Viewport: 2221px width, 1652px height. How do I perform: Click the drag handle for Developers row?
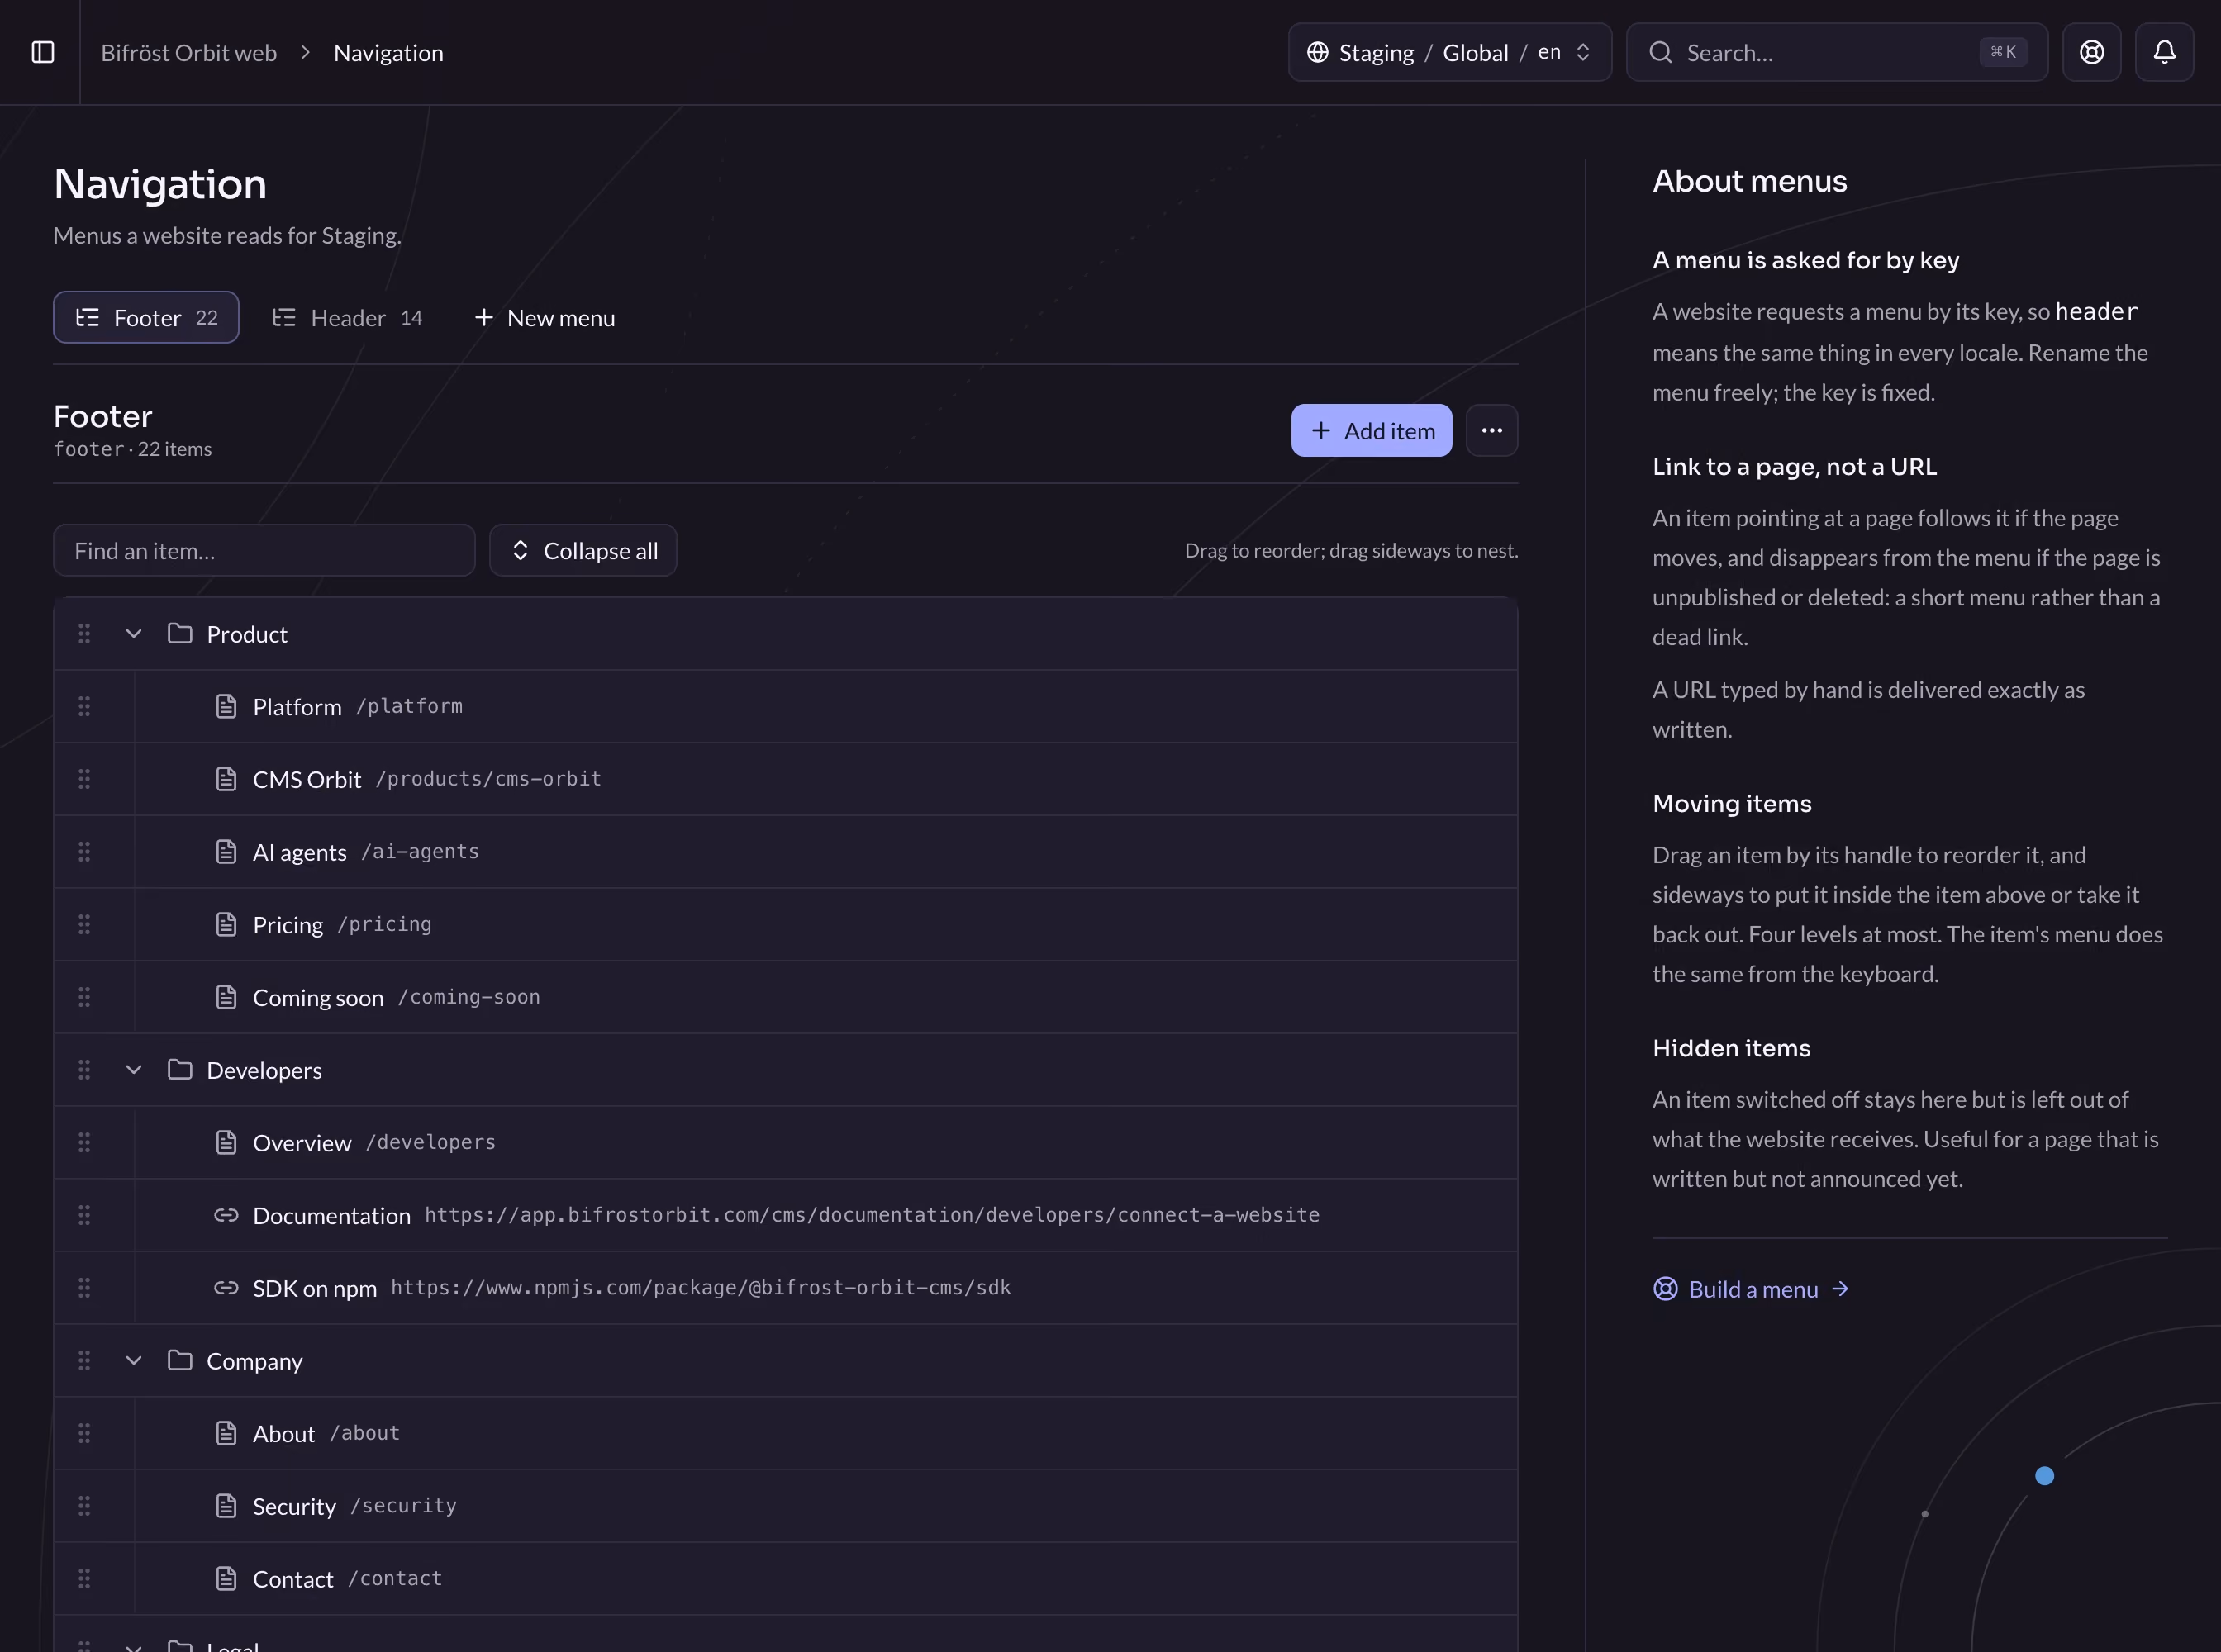(84, 1070)
